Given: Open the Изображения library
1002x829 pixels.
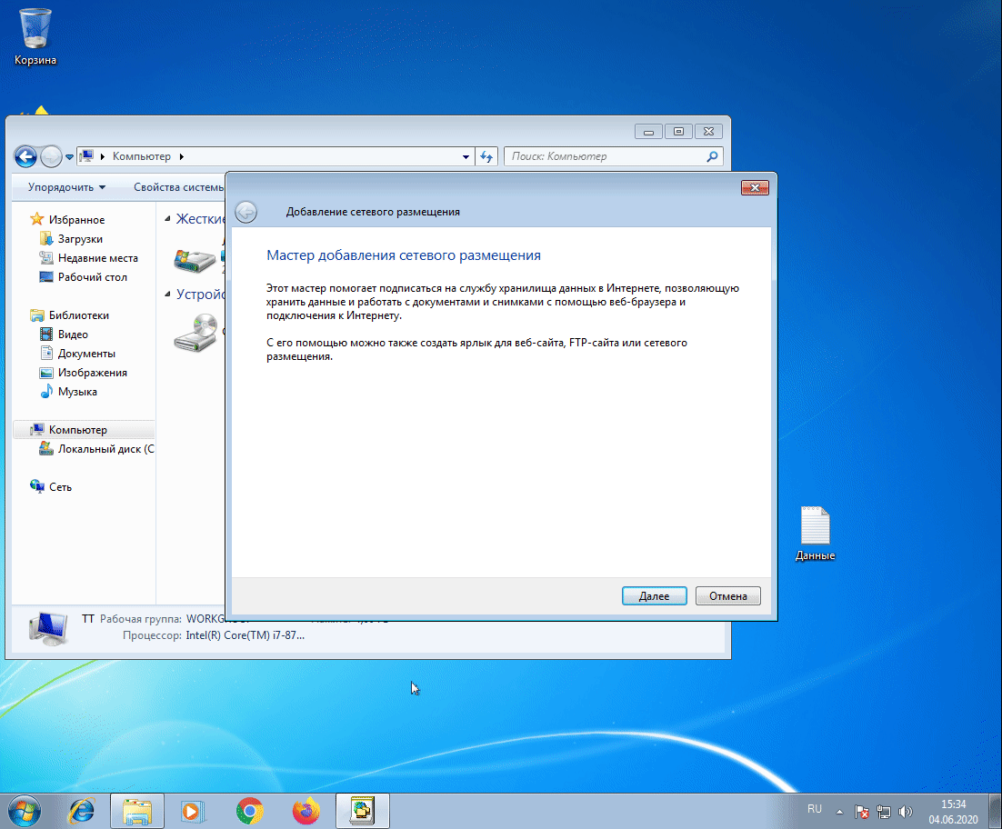Looking at the screenshot, I should click(x=92, y=373).
